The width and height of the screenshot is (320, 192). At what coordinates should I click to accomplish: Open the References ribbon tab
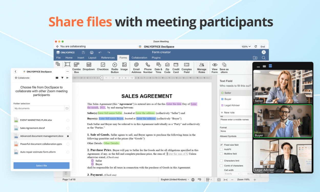point(108,58)
